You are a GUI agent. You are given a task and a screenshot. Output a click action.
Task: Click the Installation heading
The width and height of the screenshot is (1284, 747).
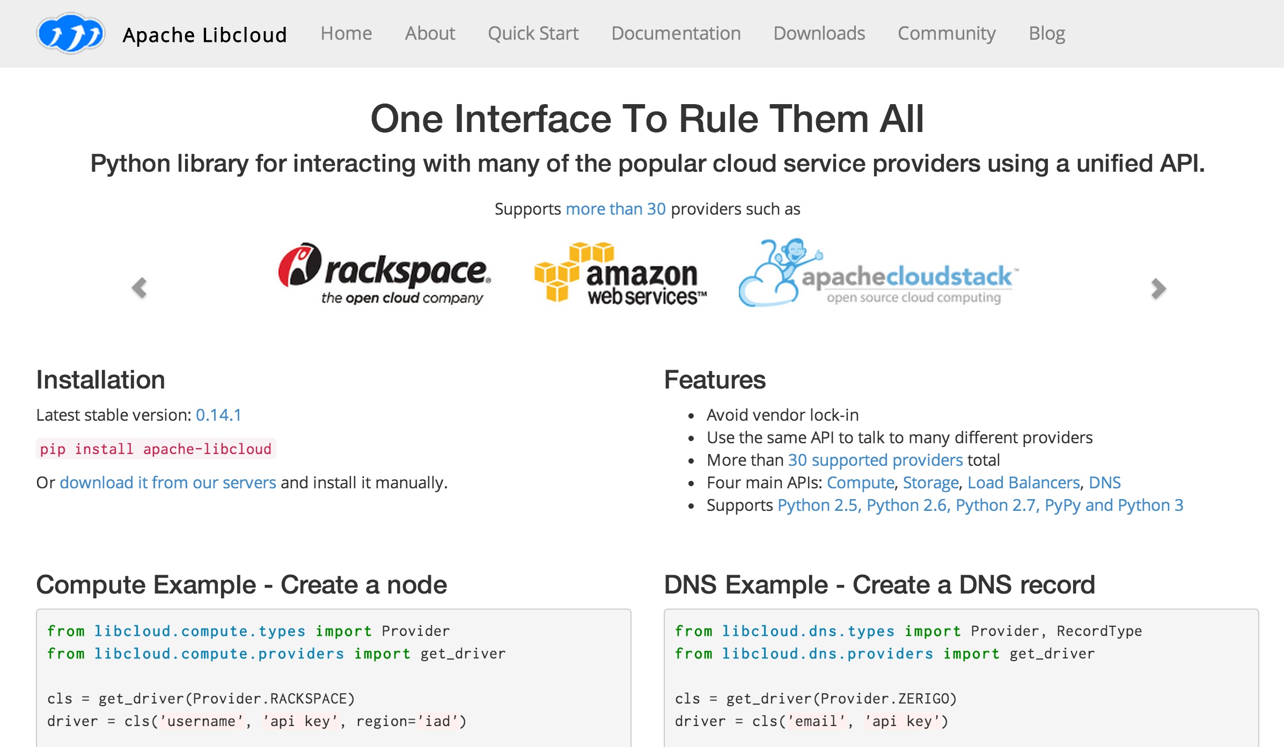(x=100, y=380)
